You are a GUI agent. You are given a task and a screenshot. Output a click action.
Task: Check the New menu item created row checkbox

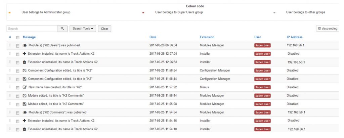click(17, 88)
